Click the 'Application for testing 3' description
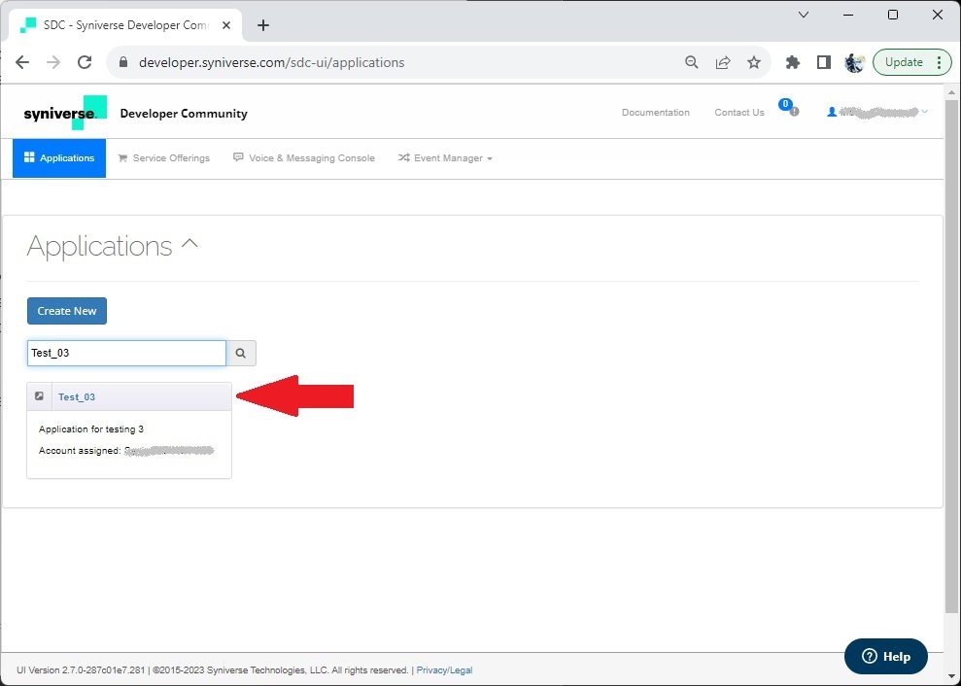The image size is (961, 686). point(90,429)
